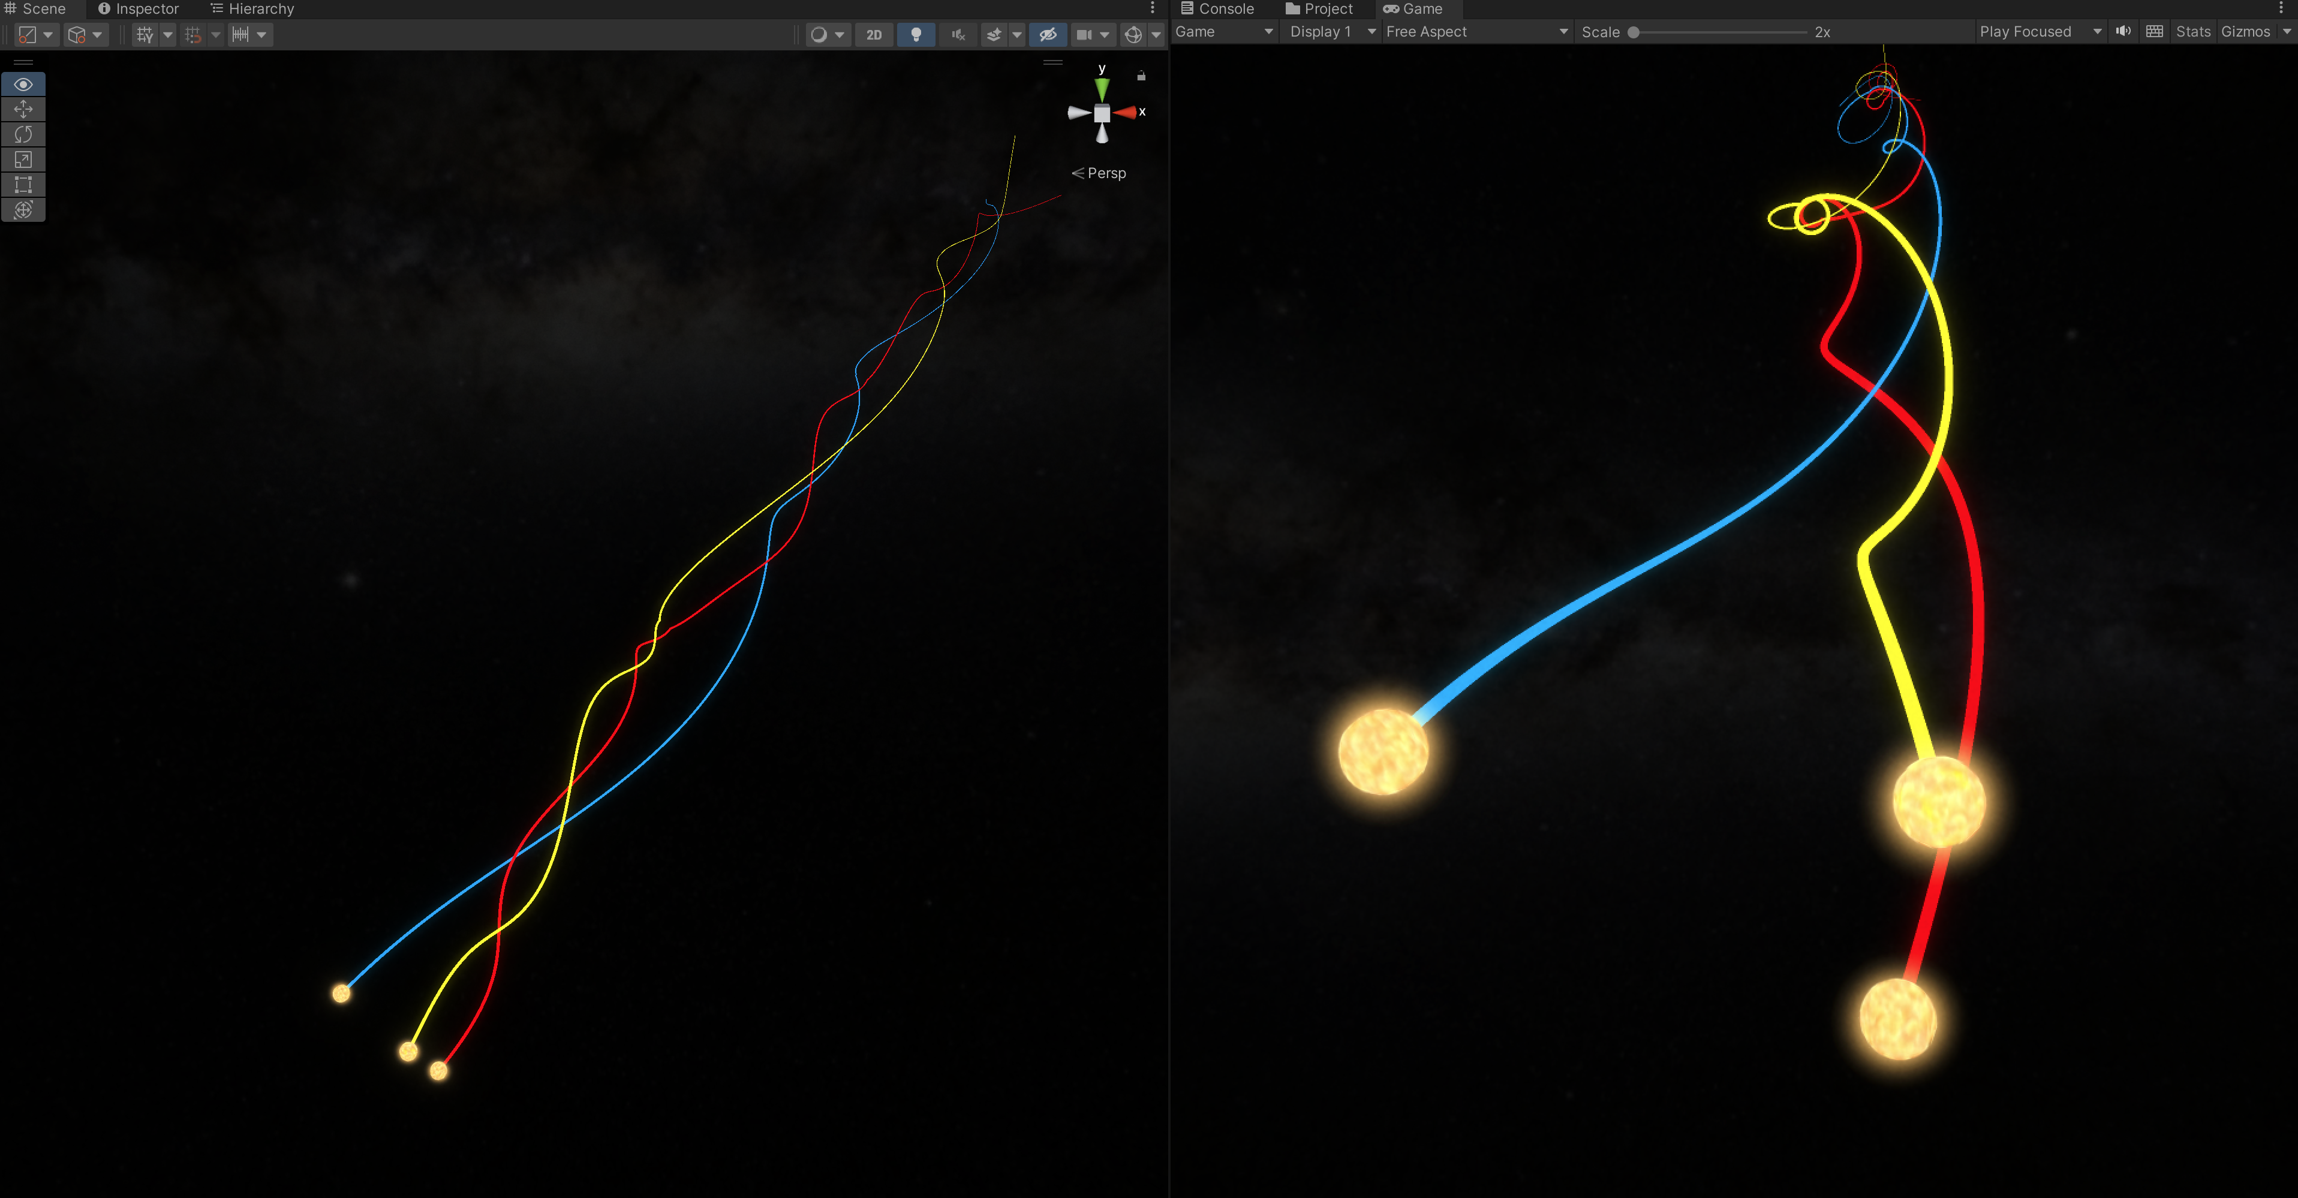The image size is (2298, 1198).
Task: Open handle rotation dropdown arrow
Action: tap(97, 35)
